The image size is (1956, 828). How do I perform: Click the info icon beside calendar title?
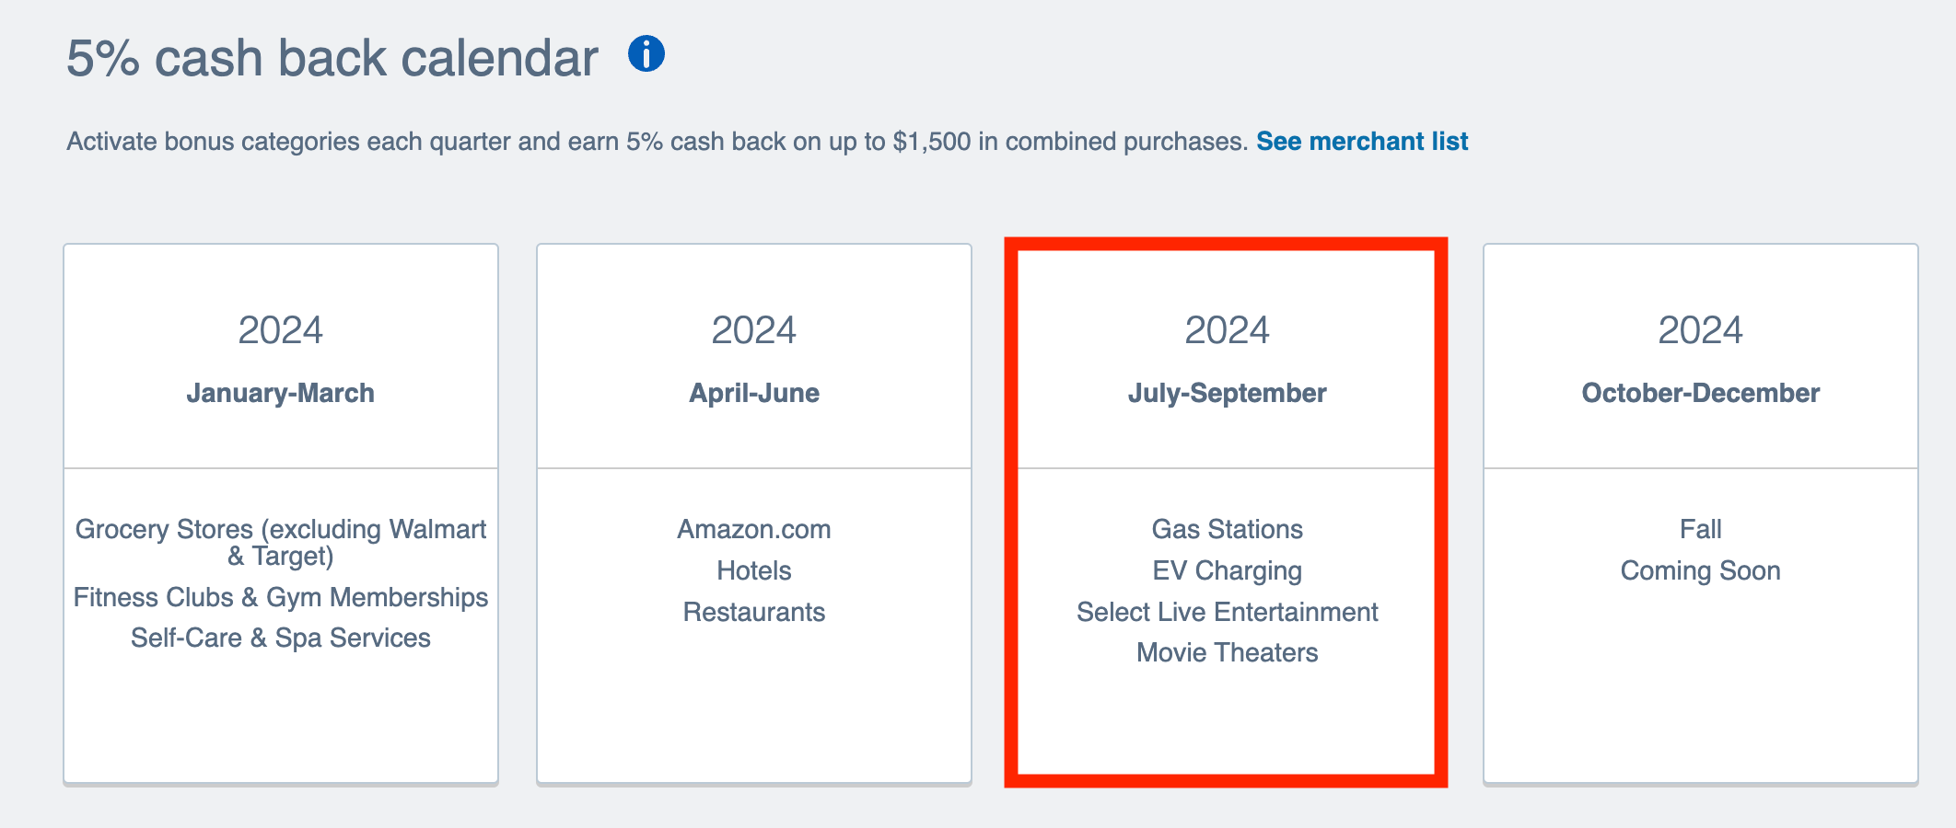[646, 54]
